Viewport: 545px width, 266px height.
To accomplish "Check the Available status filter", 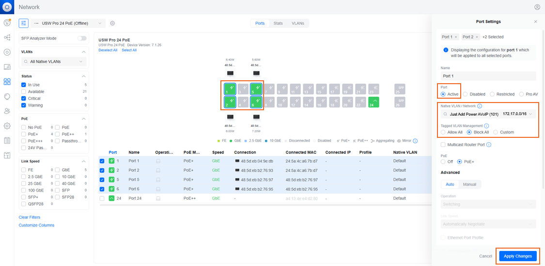I will 24,91.
